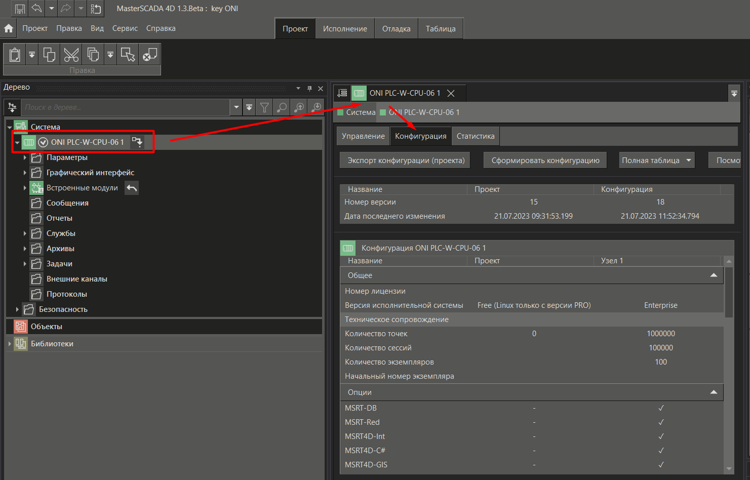This screenshot has height=480, width=750.
Task: Expand the Безопасность tree node
Action: (x=17, y=309)
